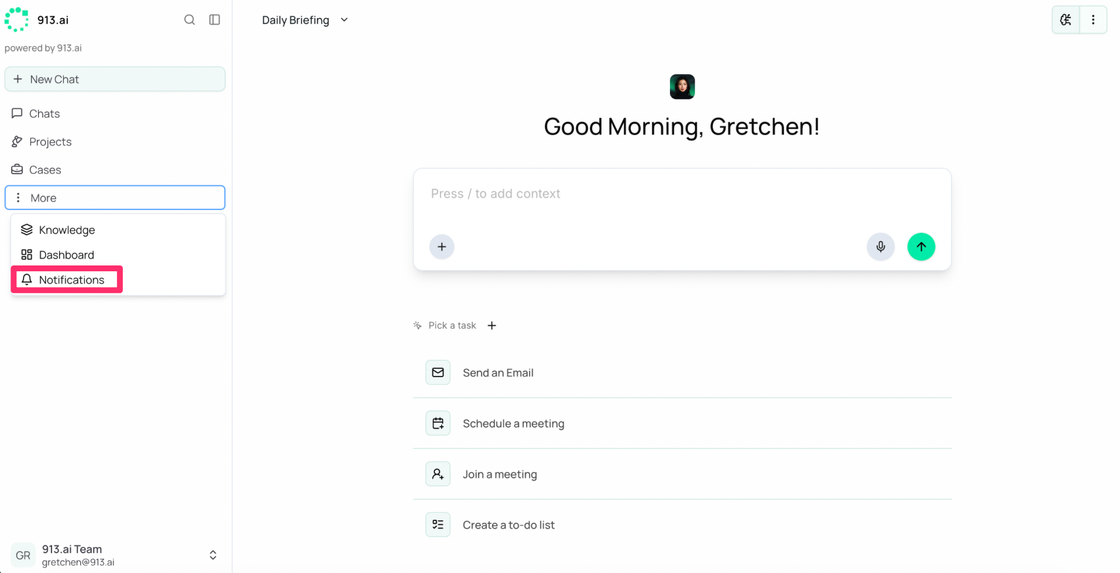Viewport: 1120px width, 573px height.
Task: Open the search magnifier icon
Action: tap(189, 20)
